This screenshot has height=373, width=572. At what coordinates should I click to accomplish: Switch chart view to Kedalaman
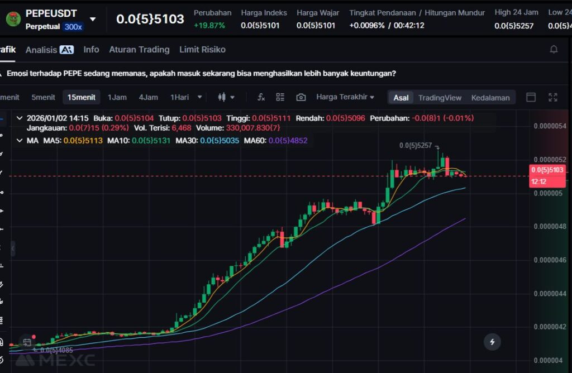490,98
